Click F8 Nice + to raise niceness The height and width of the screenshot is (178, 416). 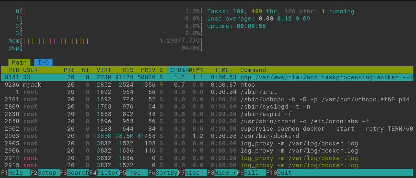(222, 173)
